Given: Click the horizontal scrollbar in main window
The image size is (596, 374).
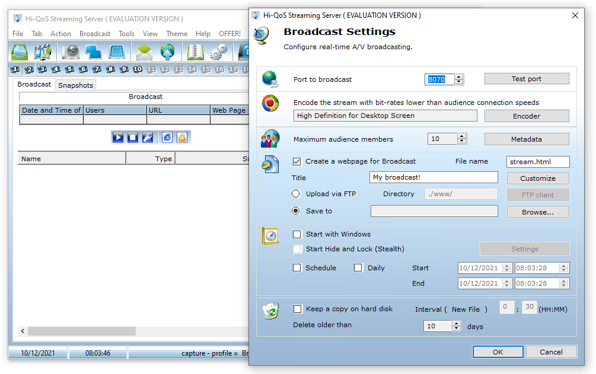Looking at the screenshot, I should click(82, 331).
